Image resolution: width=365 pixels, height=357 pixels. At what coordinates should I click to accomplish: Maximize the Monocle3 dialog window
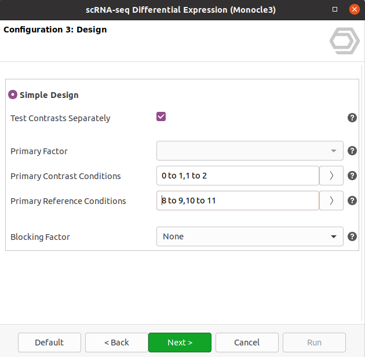tap(335, 9)
